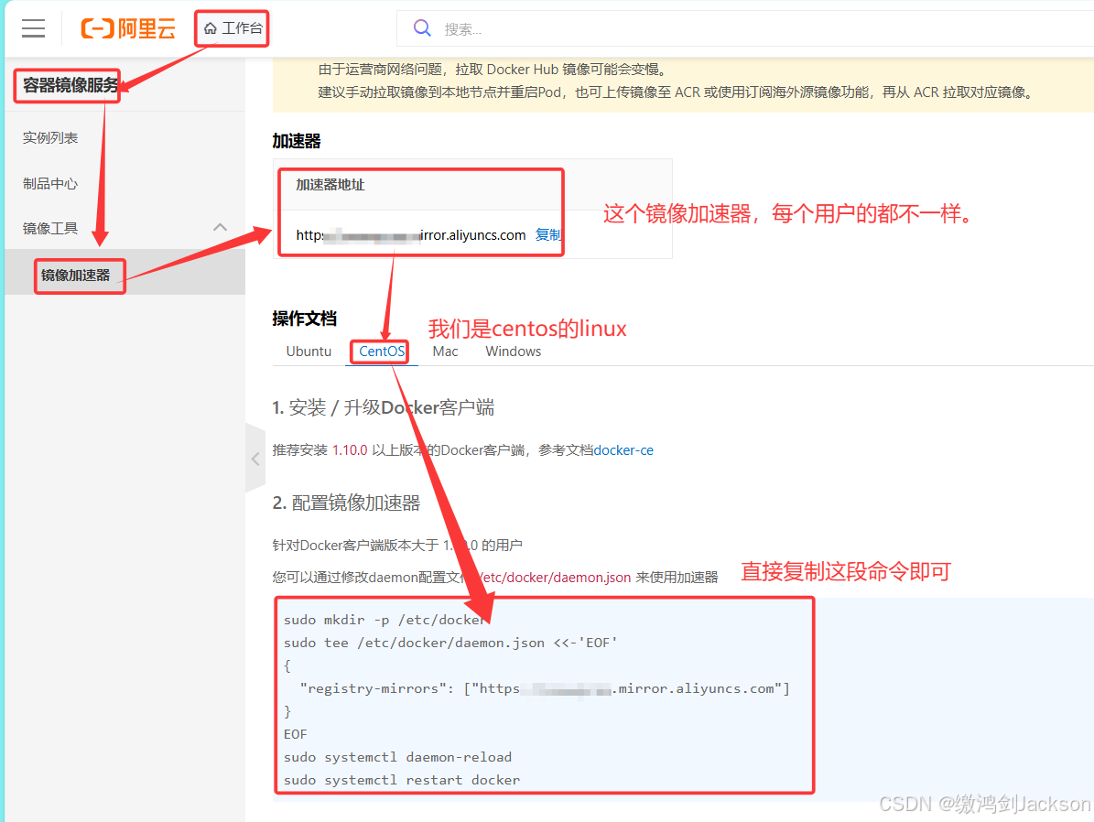Click the 'sudo tee /etc/docker/daemon.json' line

[x=450, y=643]
